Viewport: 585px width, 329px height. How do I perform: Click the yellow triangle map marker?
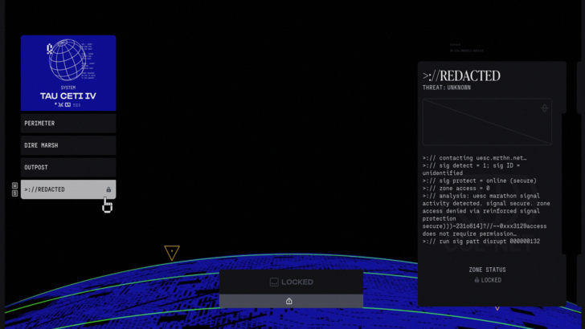pos(172,252)
